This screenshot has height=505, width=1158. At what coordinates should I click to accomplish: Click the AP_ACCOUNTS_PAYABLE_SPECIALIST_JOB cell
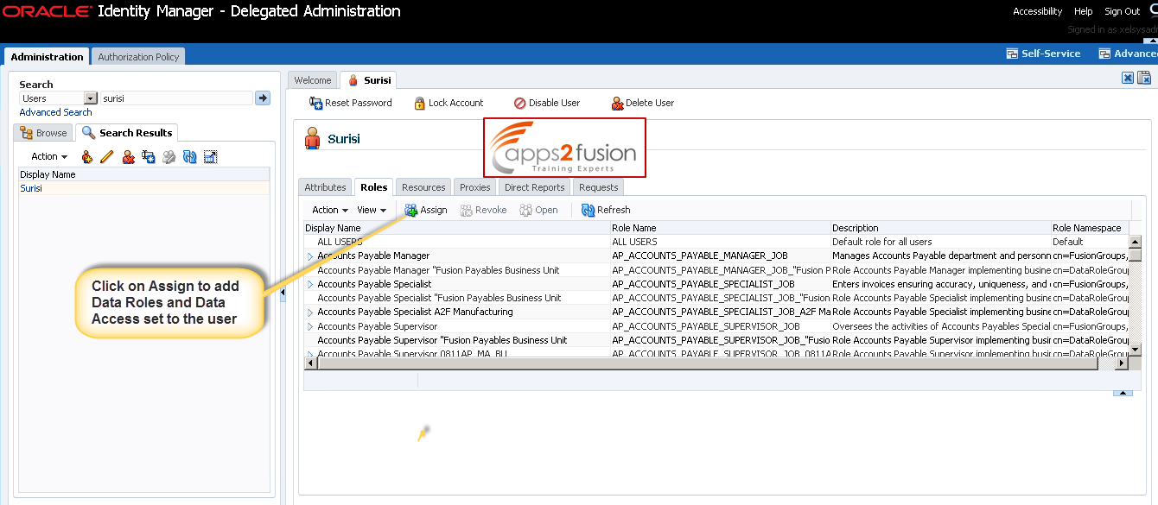coord(720,284)
